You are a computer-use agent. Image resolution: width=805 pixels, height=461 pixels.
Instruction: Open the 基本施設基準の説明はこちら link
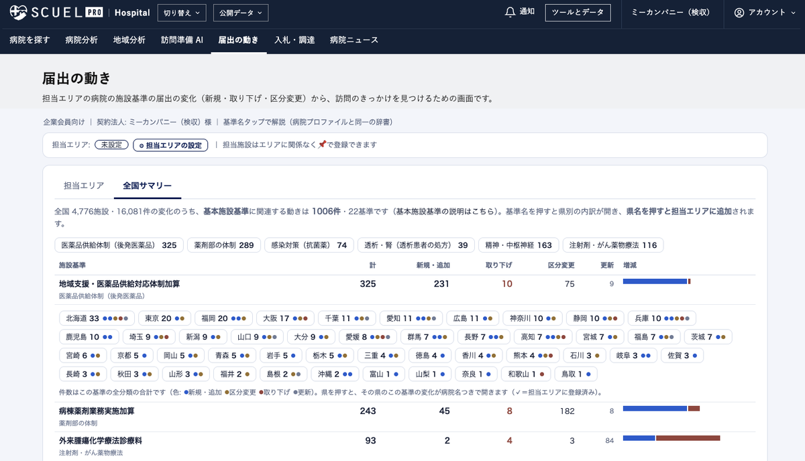click(x=447, y=211)
